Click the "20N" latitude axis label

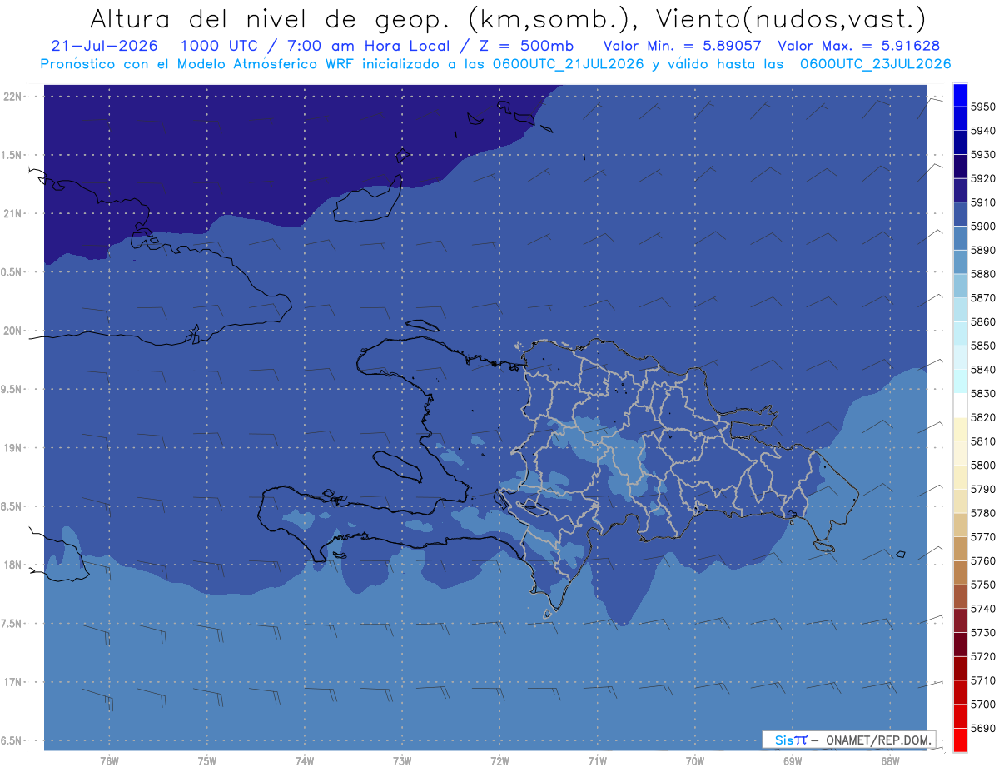12,331
